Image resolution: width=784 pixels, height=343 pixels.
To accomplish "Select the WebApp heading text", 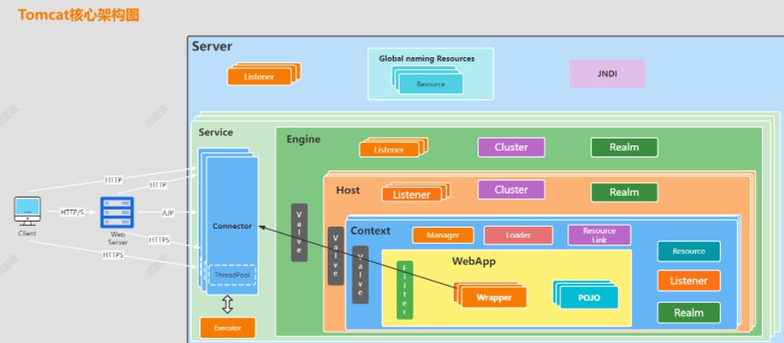I will (473, 261).
